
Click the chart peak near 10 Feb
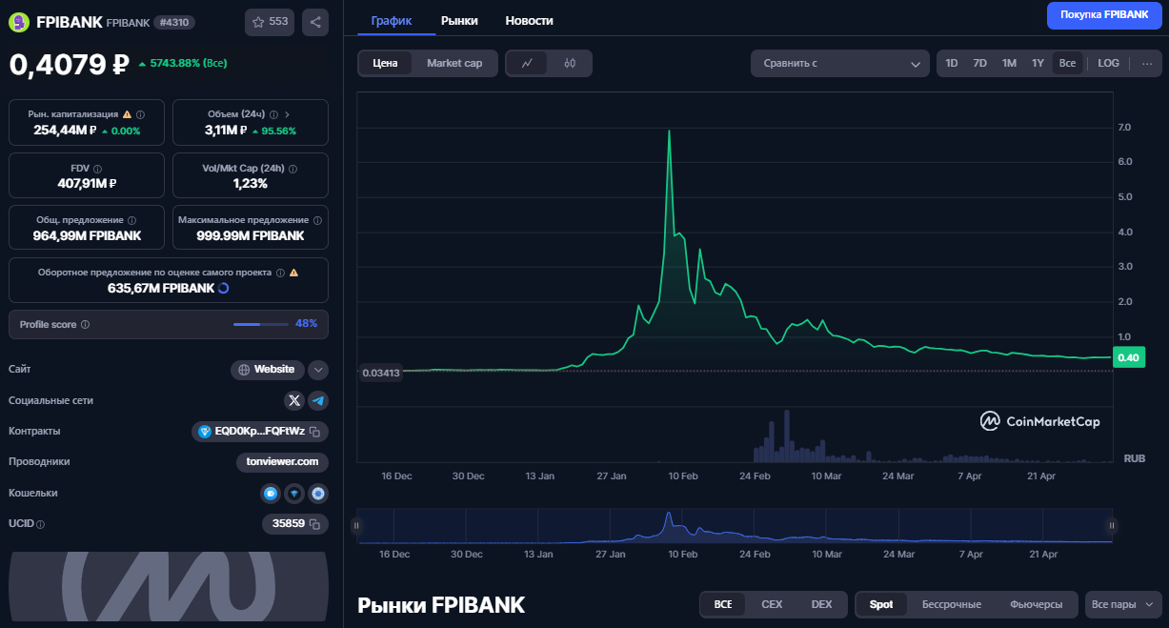[669, 131]
